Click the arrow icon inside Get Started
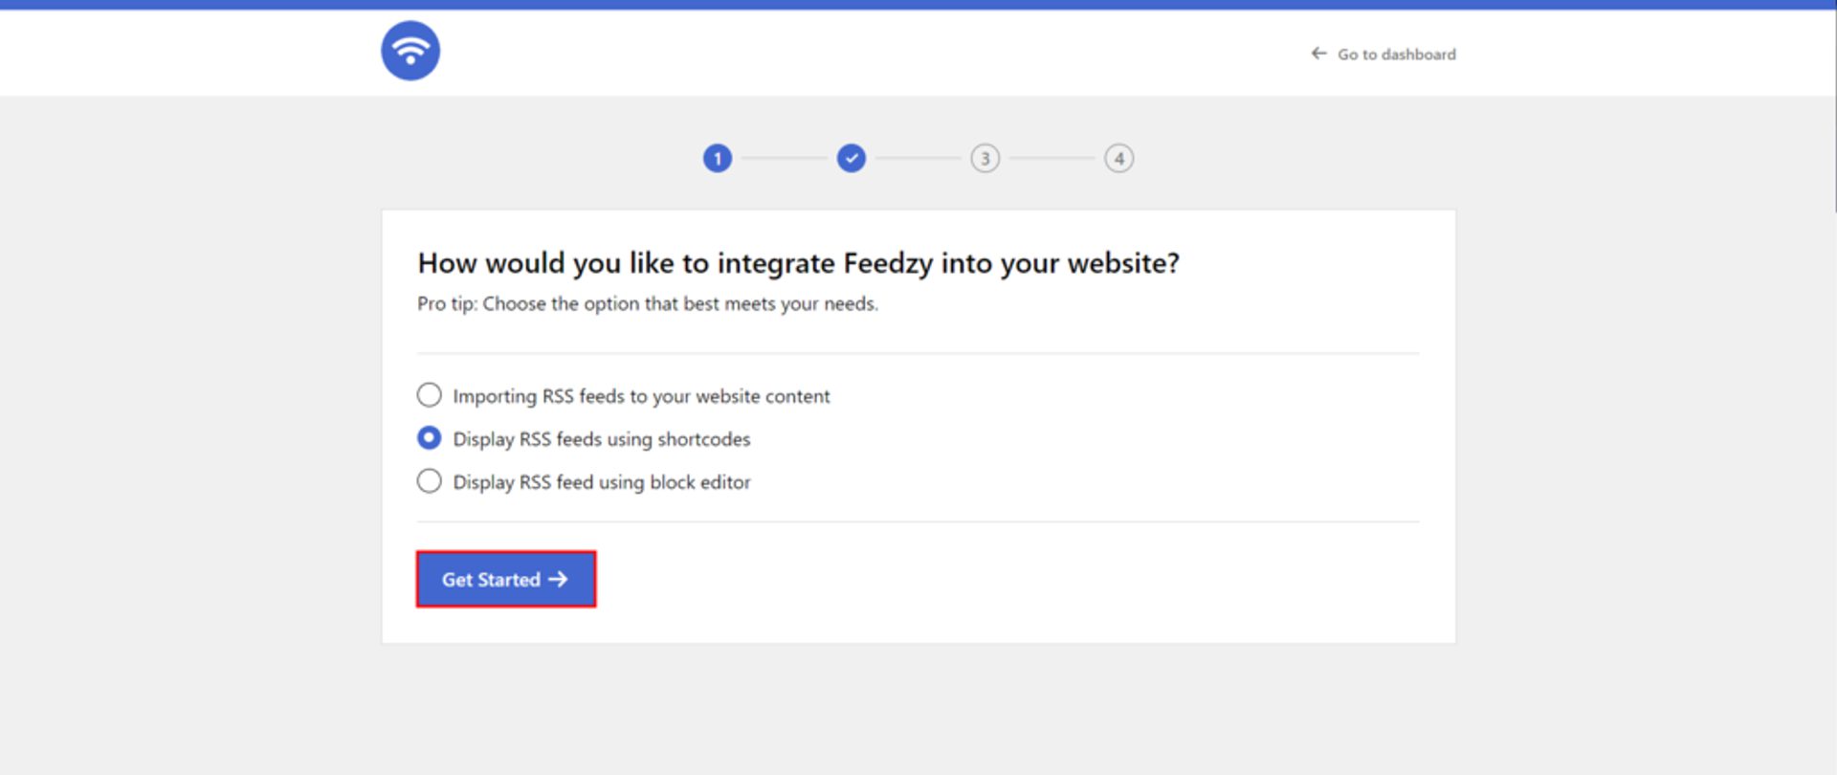This screenshot has width=1837, height=775. coord(558,579)
